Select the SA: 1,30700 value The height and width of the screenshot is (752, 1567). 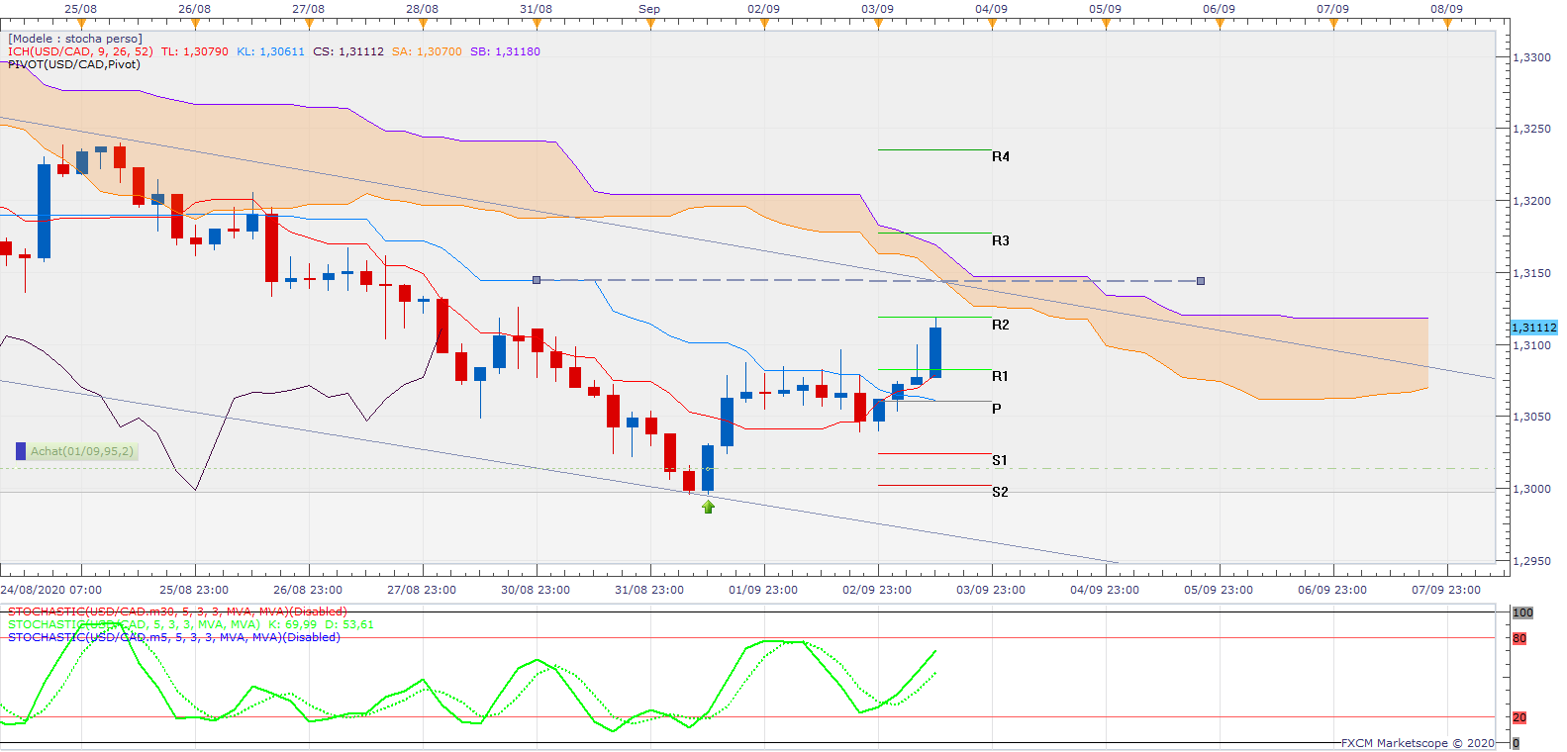pyautogui.click(x=427, y=51)
